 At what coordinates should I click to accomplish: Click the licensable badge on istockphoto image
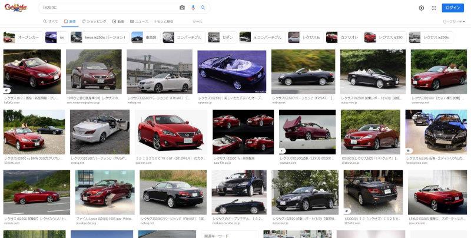[409, 151]
